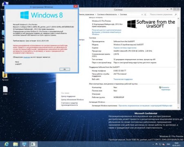
Task: Open Оценка системы недоступна link
Action: pyautogui.click(x=125, y=48)
